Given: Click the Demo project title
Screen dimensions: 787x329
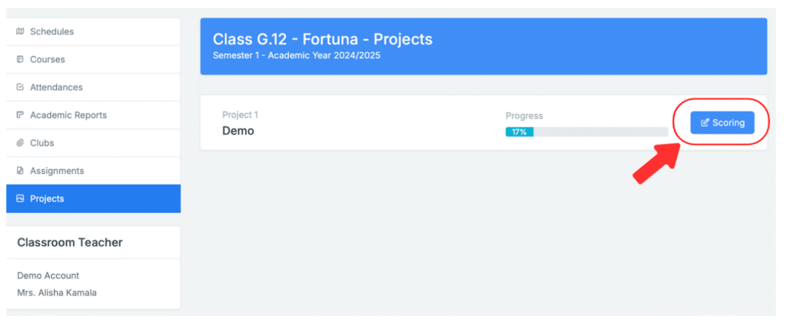Looking at the screenshot, I should click(x=238, y=131).
